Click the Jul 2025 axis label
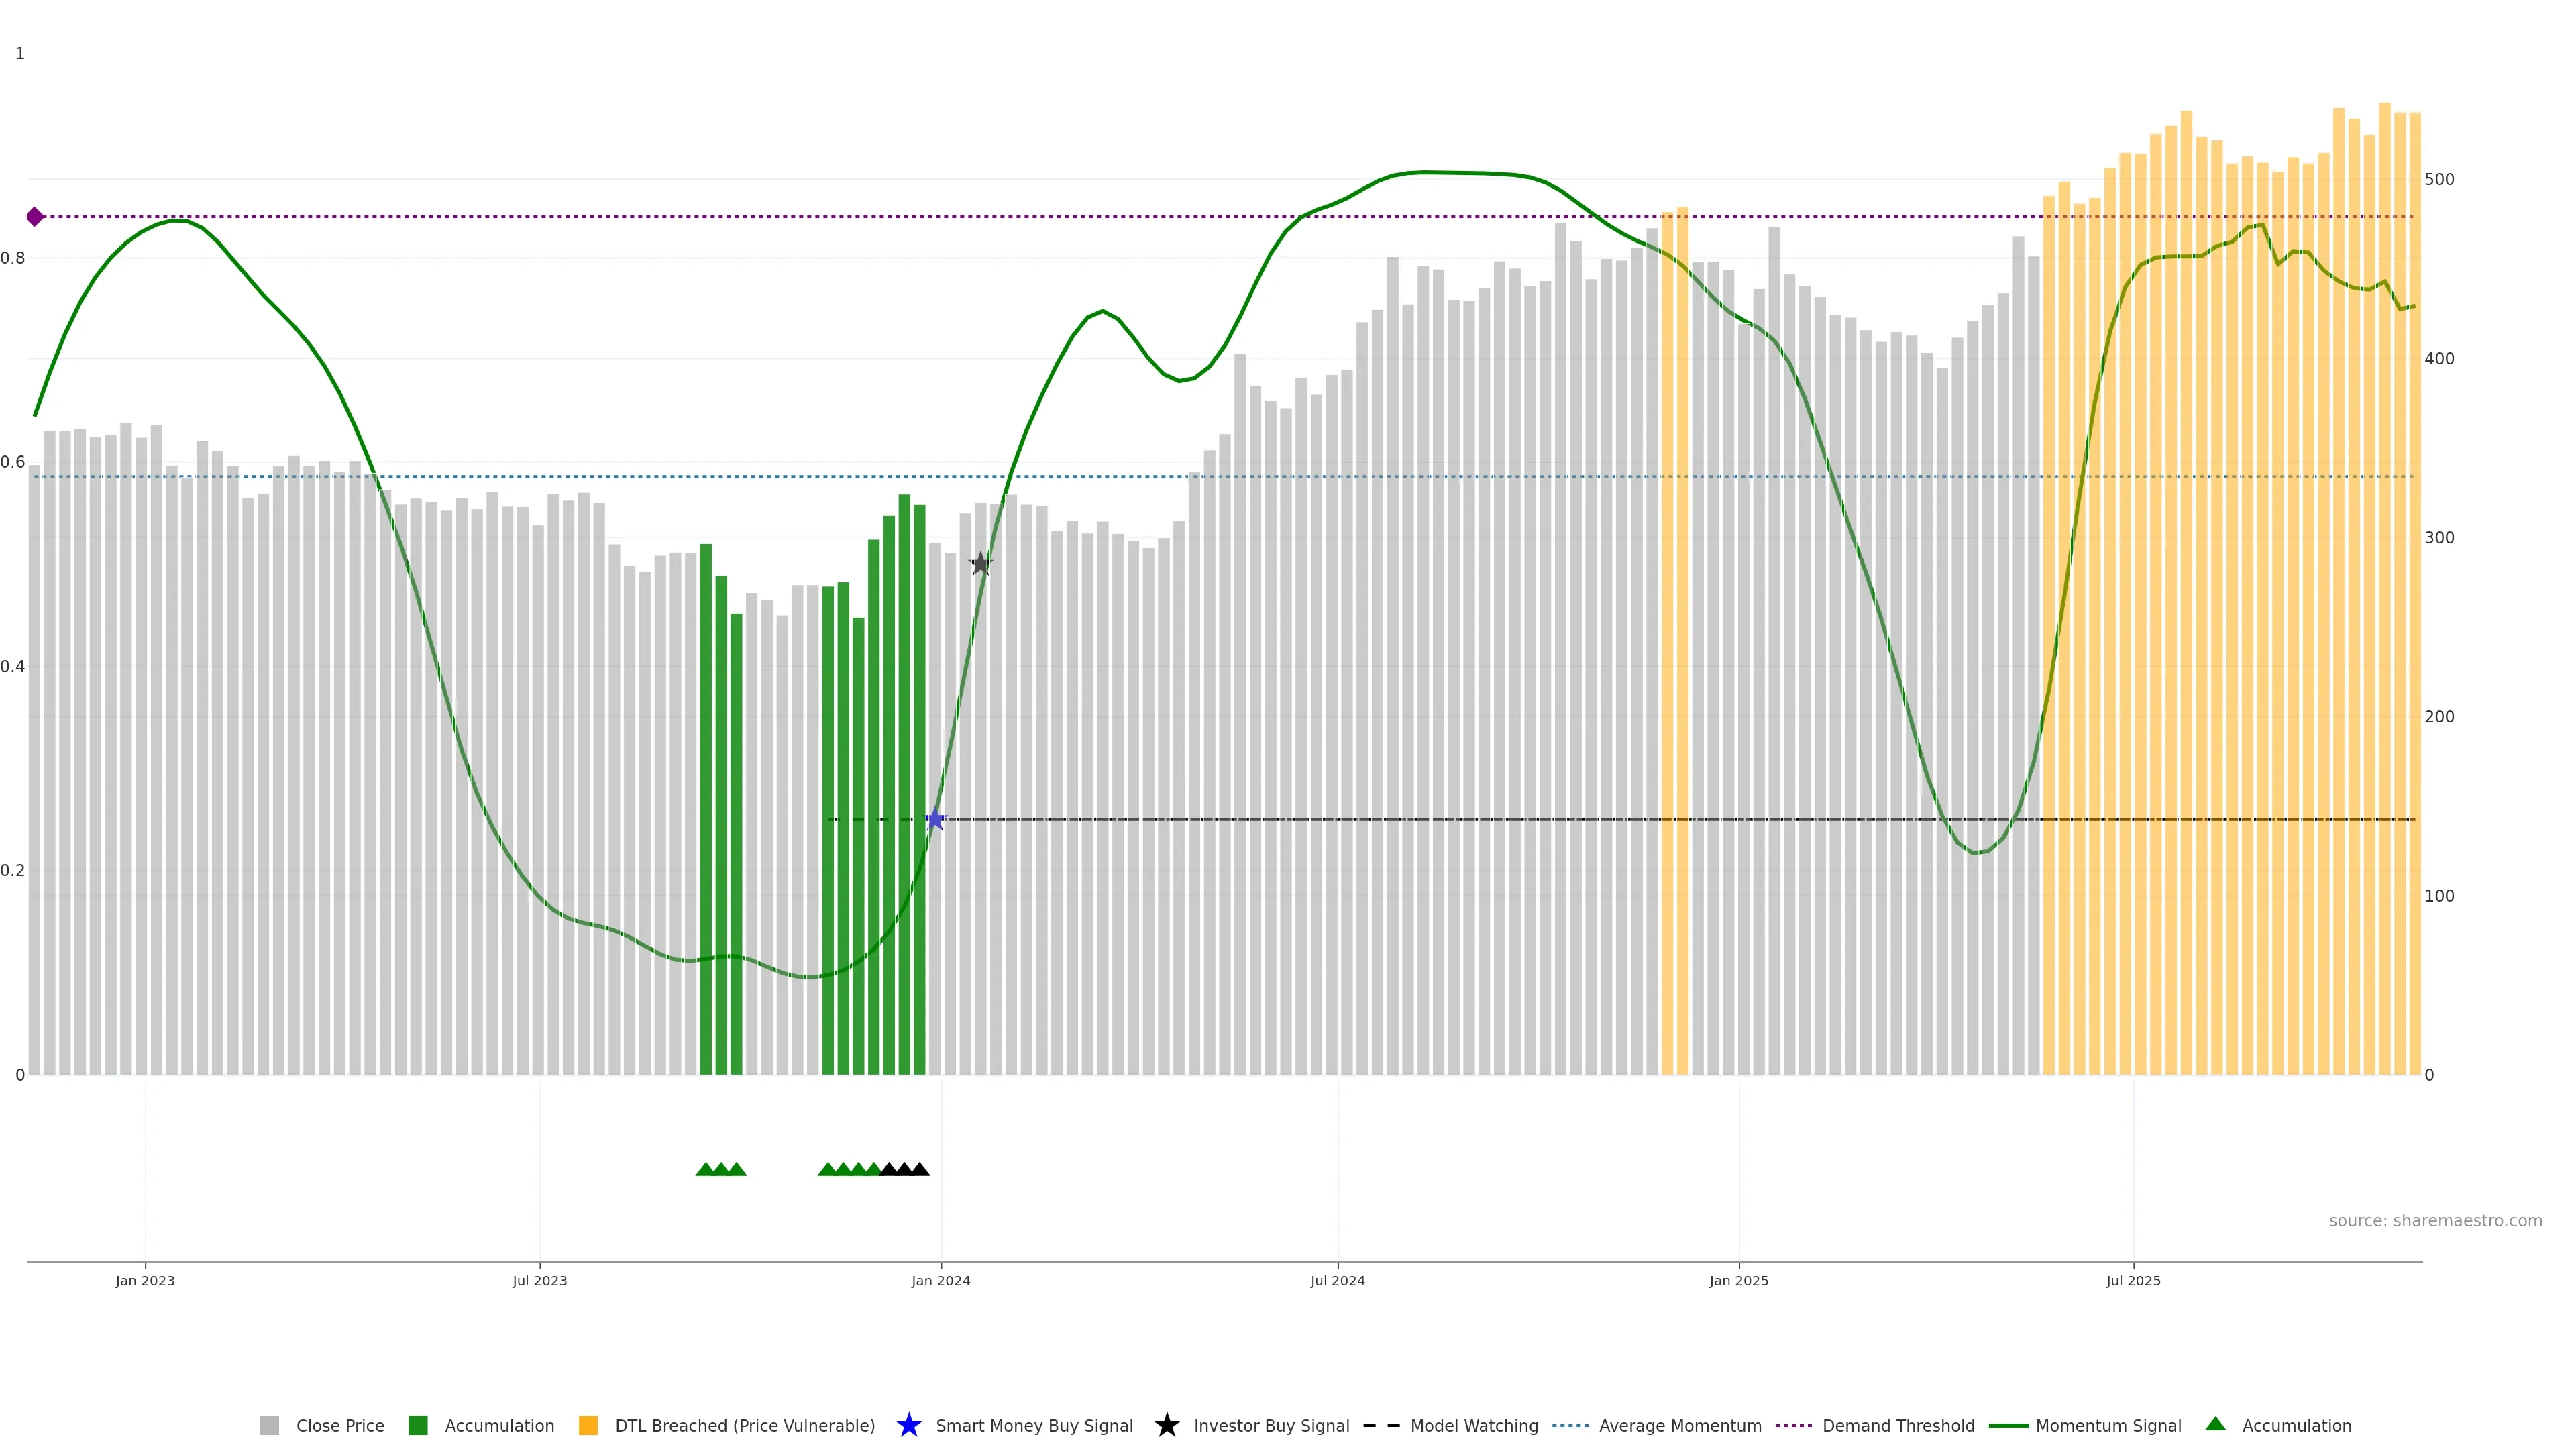 pos(2133,1281)
